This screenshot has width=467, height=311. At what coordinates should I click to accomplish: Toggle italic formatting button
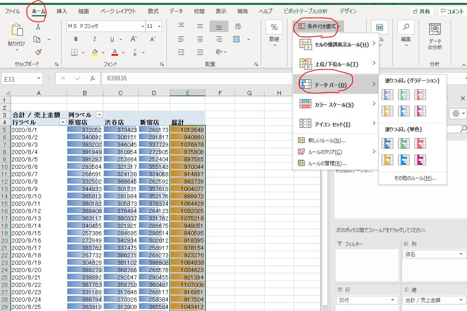point(95,39)
